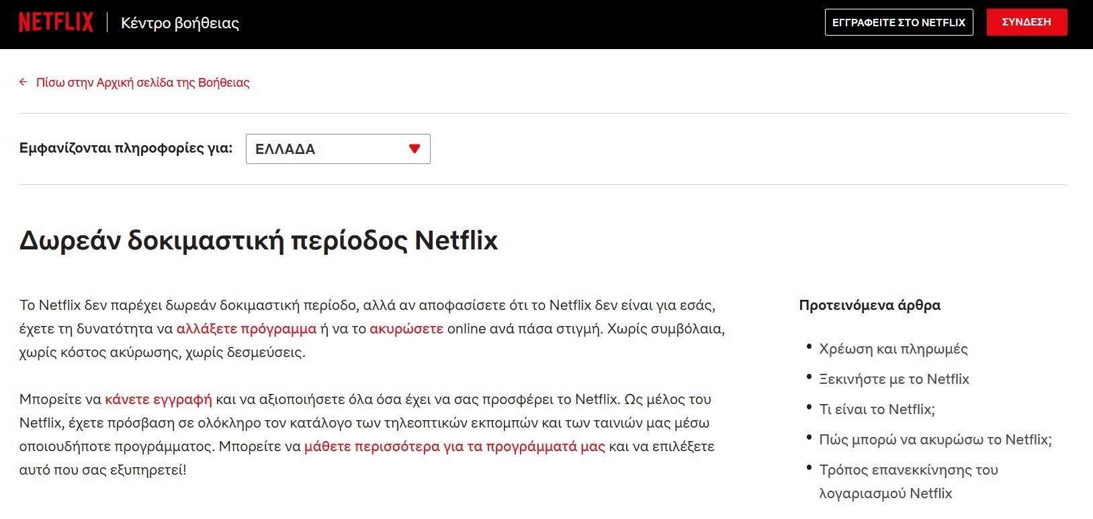Click the ΕΓΓΡΑΦΕΙΤΕ ΣΤΟ NETFLIX button
The image size is (1093, 519).
pos(899,22)
